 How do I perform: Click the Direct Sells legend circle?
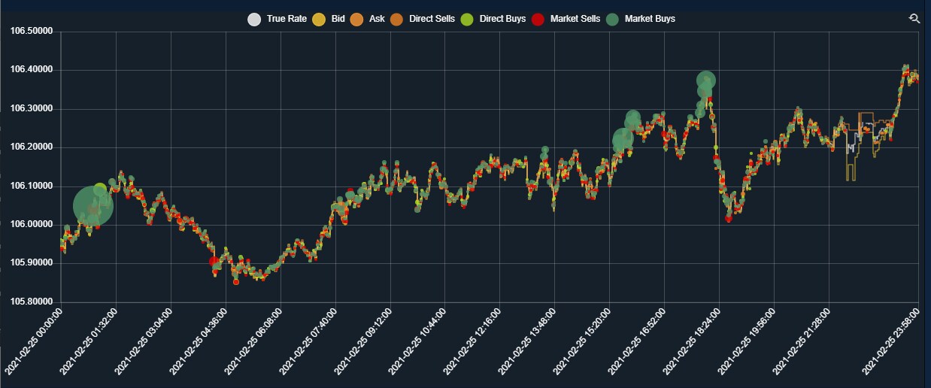tap(397, 19)
